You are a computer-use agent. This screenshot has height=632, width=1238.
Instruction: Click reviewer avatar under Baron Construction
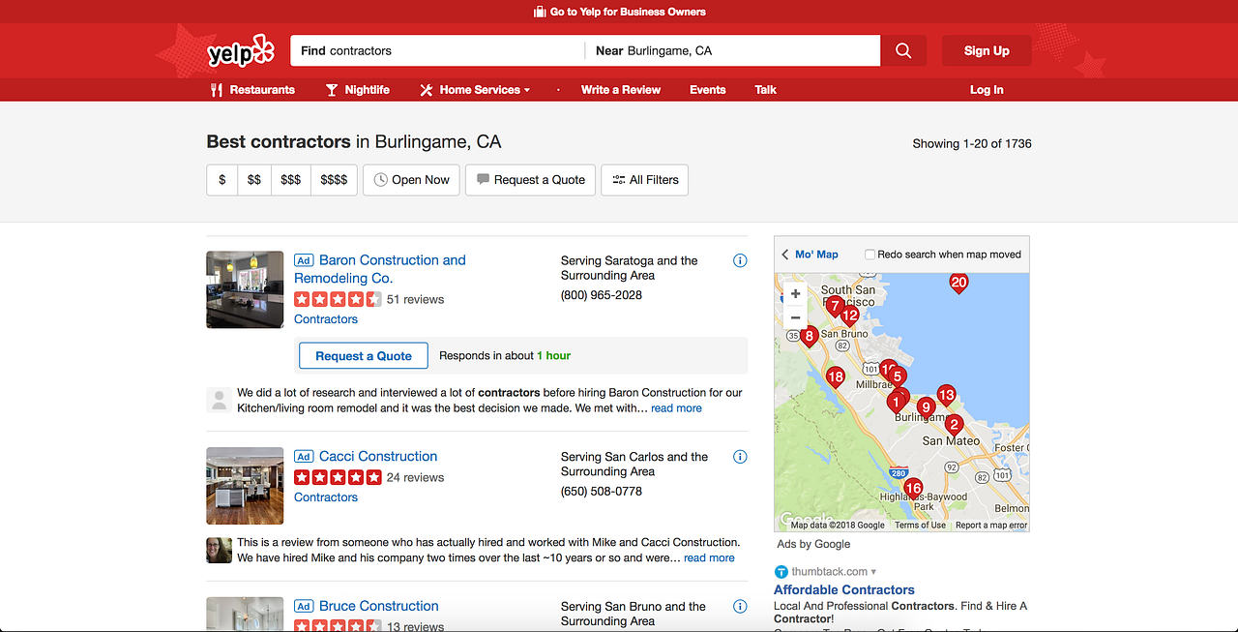(220, 400)
